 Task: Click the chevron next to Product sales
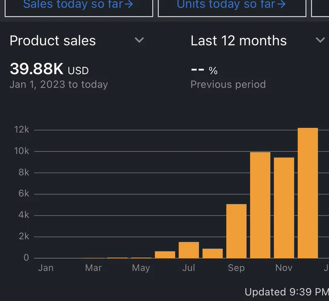(139, 40)
